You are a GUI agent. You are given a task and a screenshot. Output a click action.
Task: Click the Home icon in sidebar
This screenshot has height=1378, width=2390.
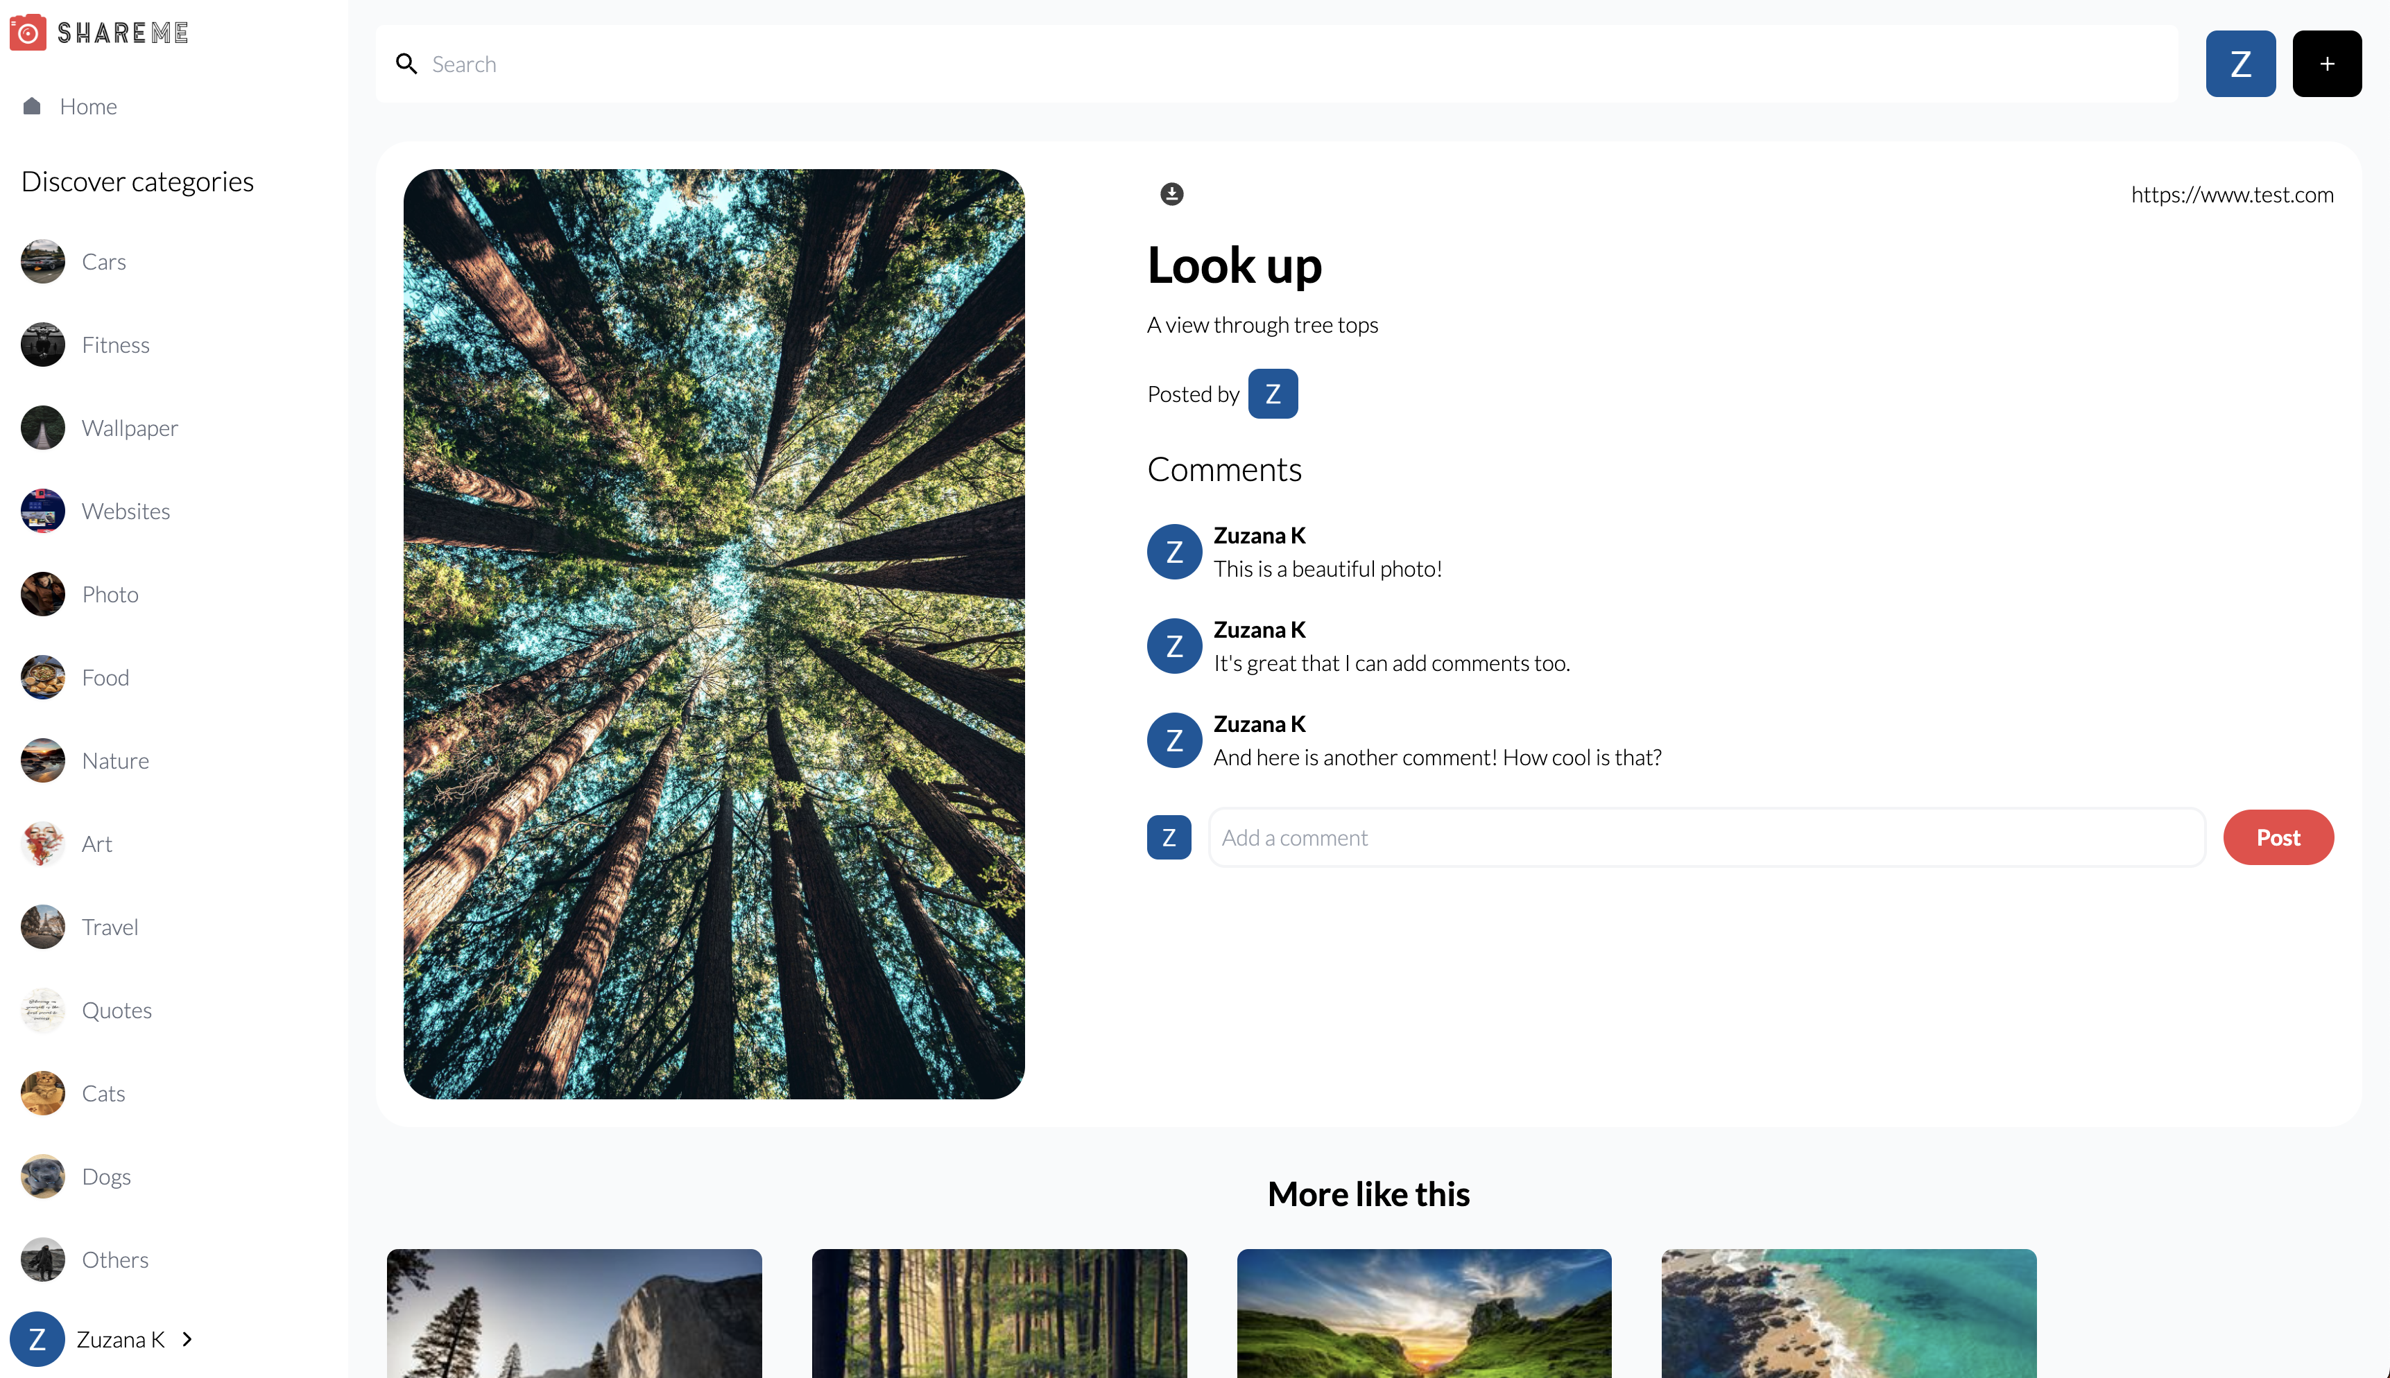click(32, 106)
